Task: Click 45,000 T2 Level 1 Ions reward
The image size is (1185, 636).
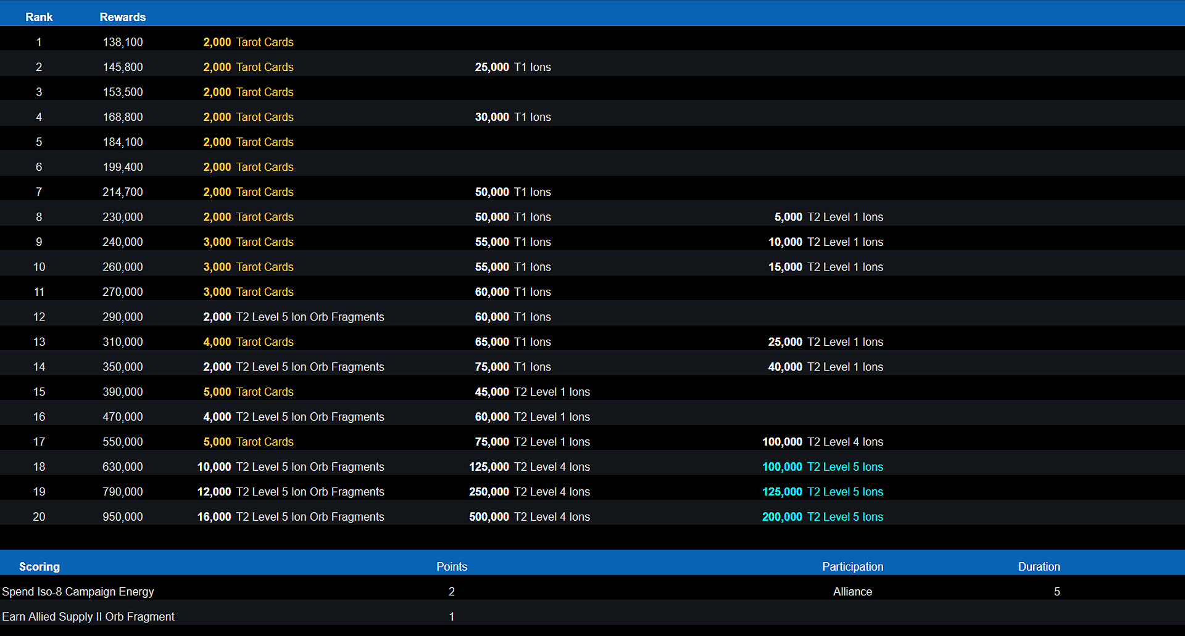Action: [533, 392]
